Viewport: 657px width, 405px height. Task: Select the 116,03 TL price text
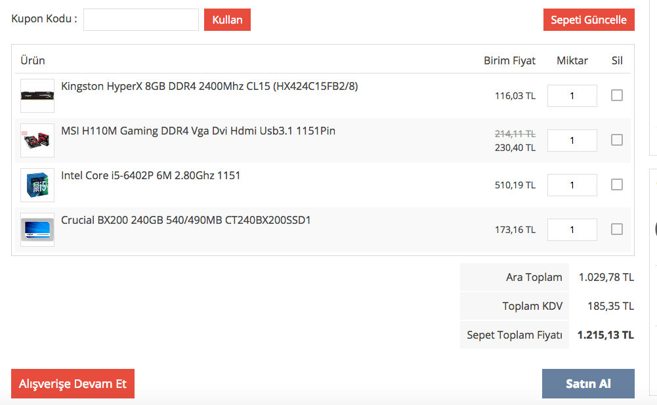[x=515, y=96]
